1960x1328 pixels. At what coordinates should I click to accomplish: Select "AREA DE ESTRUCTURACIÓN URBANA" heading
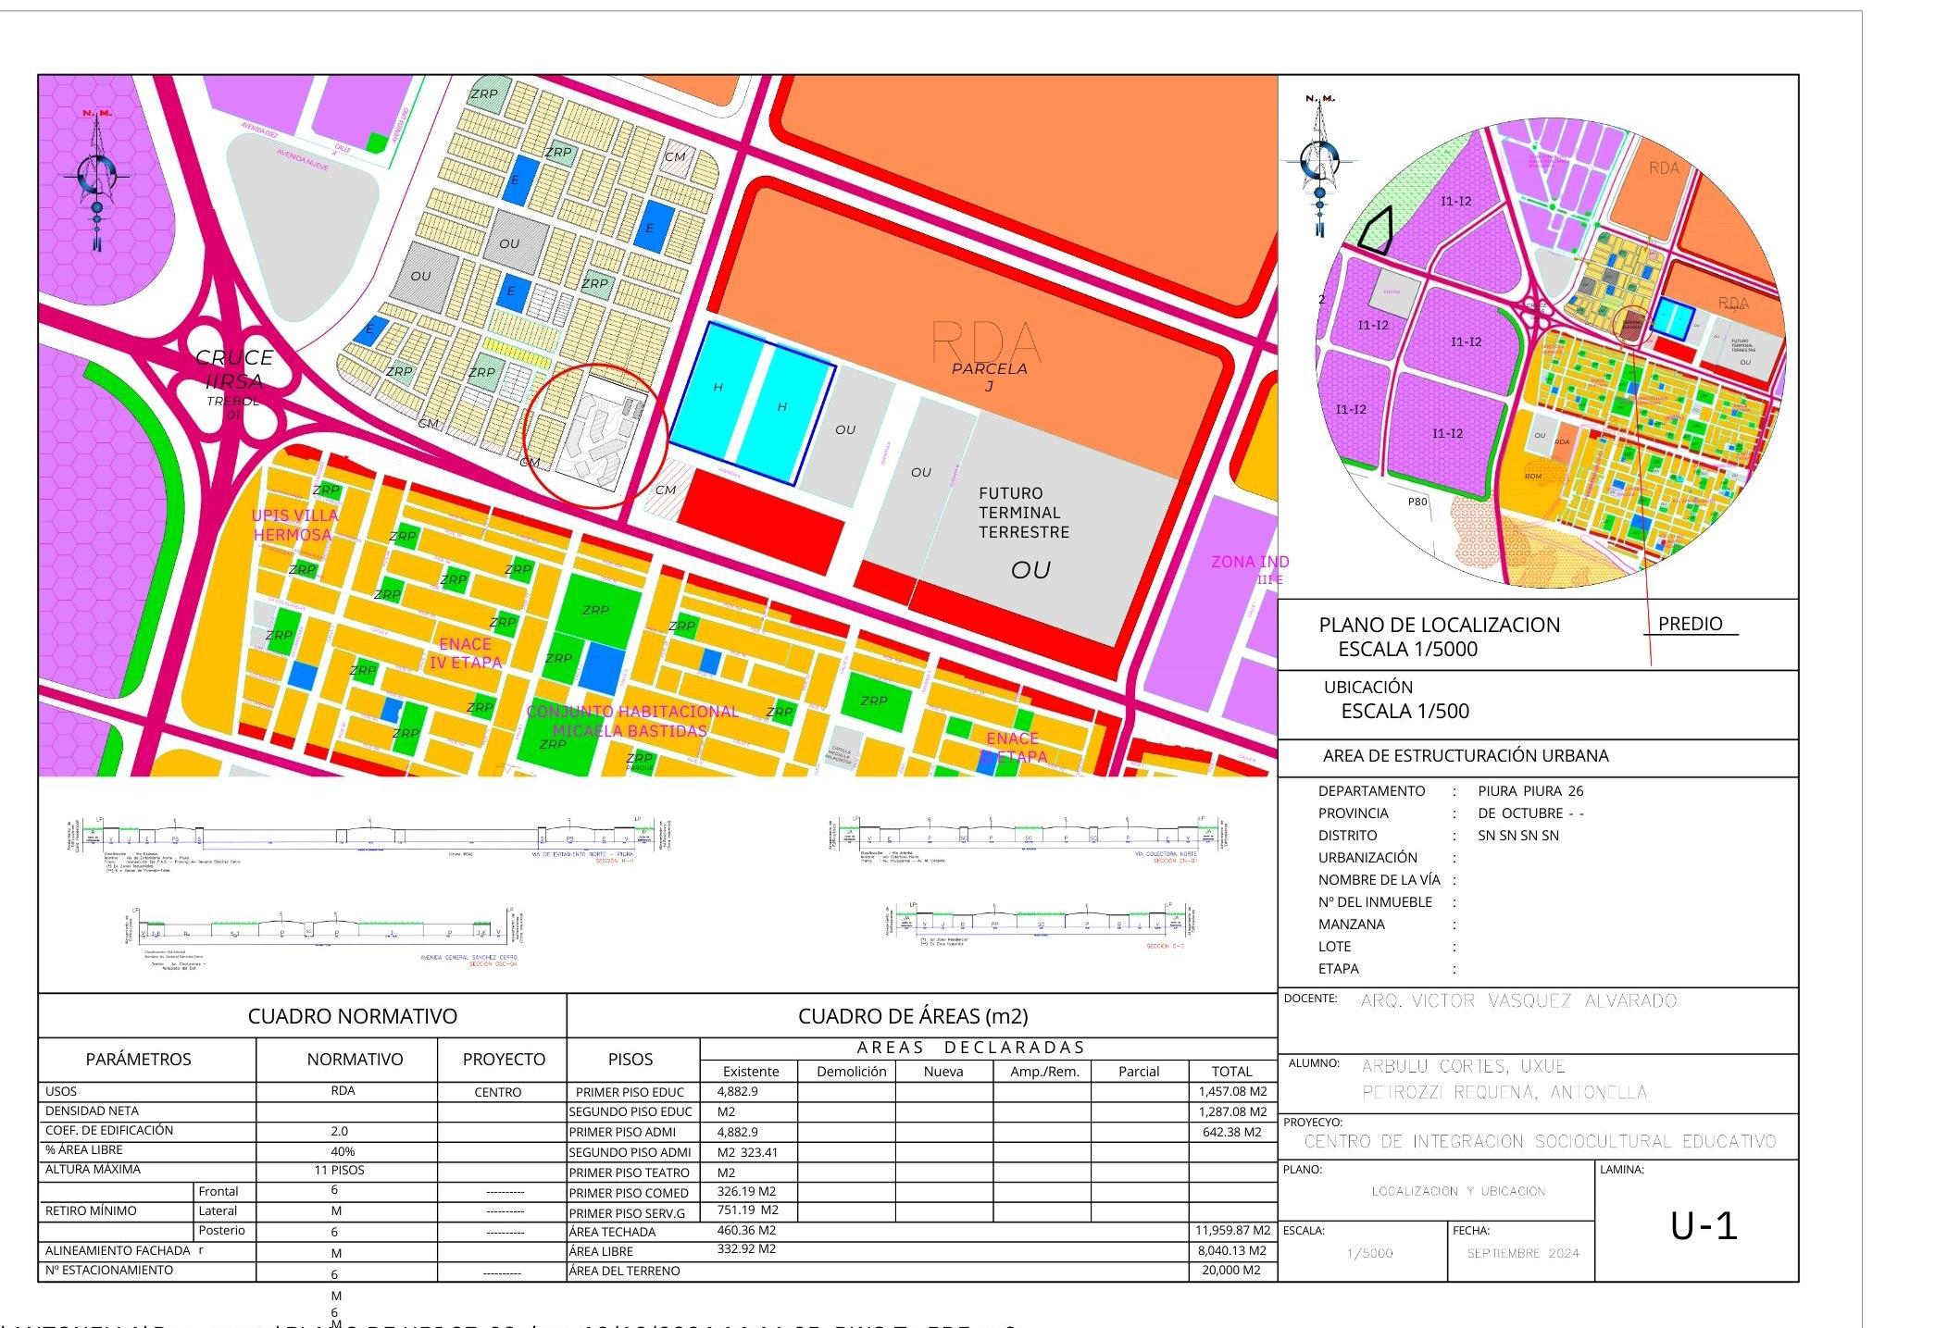1466,755
